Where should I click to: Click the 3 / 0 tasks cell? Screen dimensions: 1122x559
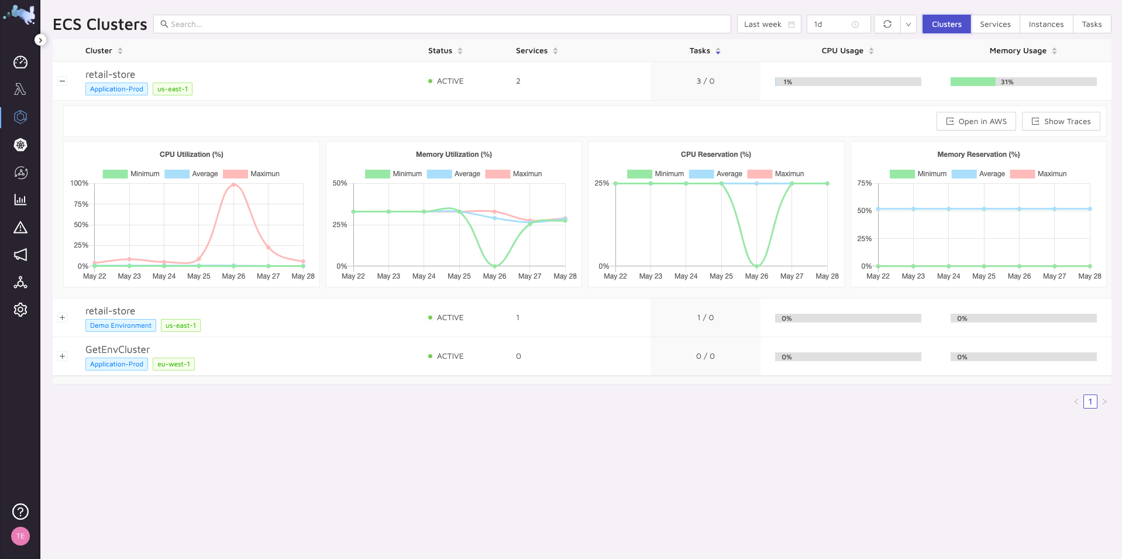(x=705, y=81)
